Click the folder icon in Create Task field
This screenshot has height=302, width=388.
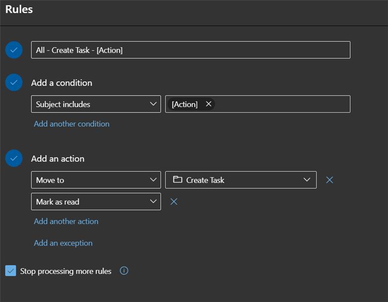tap(178, 180)
